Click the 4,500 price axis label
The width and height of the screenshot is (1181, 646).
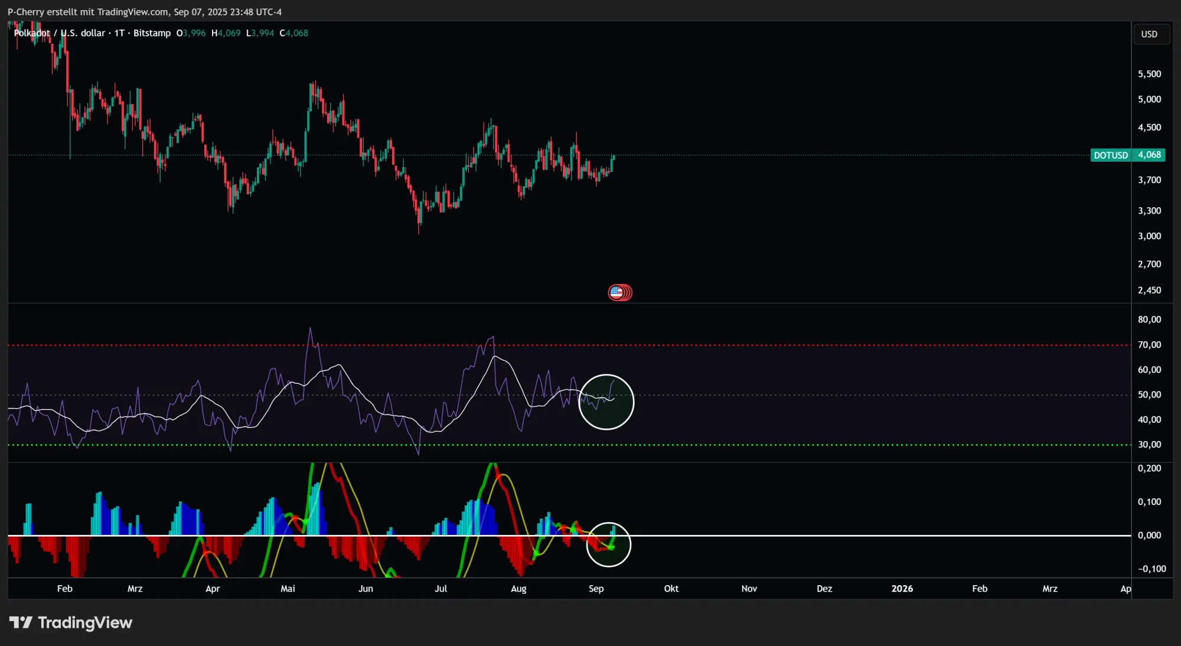[x=1149, y=127]
